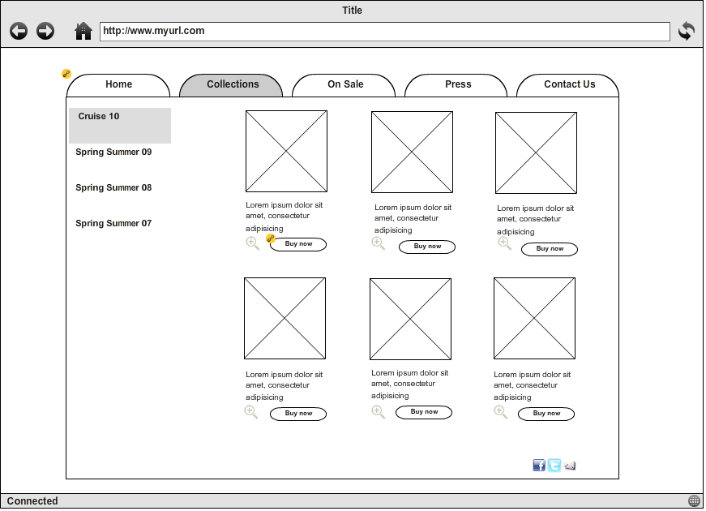This screenshot has width=706, height=511.
Task: Select the Collections tab
Action: coord(232,85)
